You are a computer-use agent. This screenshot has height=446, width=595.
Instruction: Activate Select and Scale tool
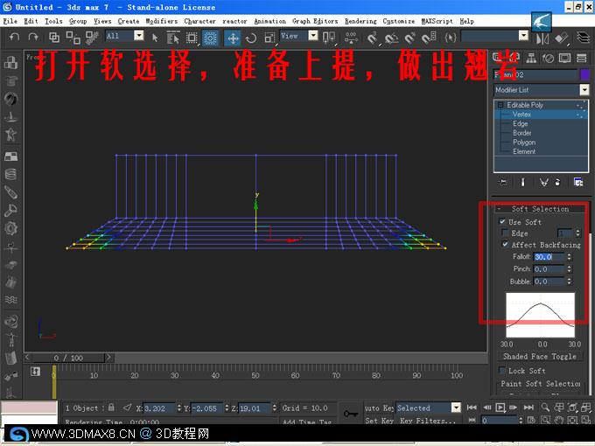(x=269, y=38)
